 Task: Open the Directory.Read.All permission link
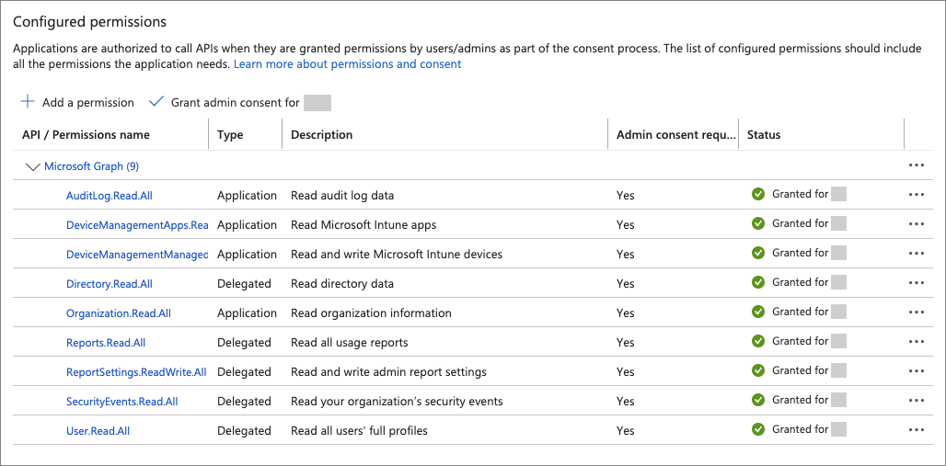coord(110,284)
